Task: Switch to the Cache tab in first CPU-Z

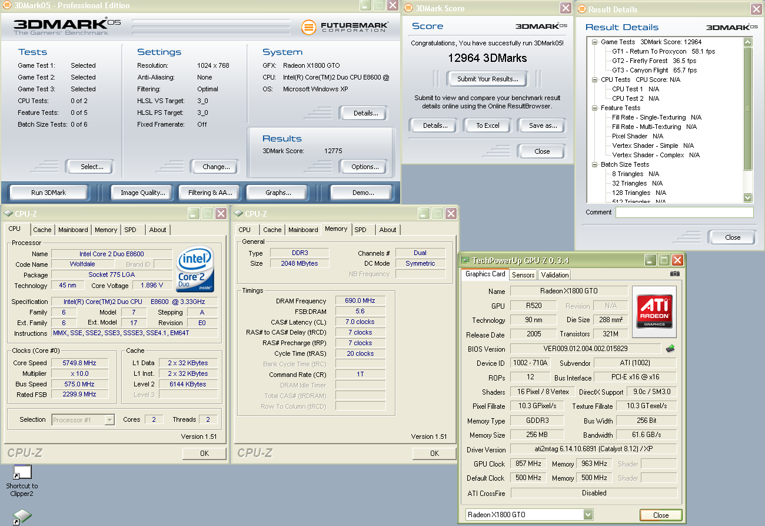Action: point(42,230)
